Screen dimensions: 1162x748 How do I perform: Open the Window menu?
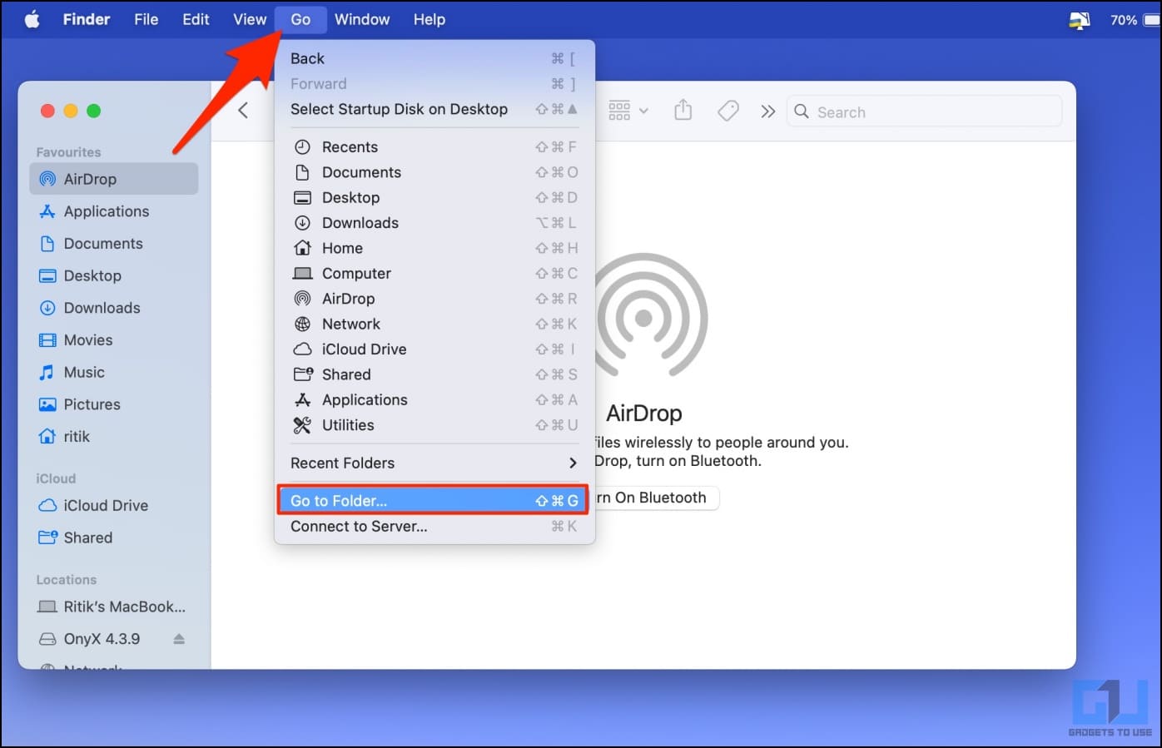[x=362, y=19]
